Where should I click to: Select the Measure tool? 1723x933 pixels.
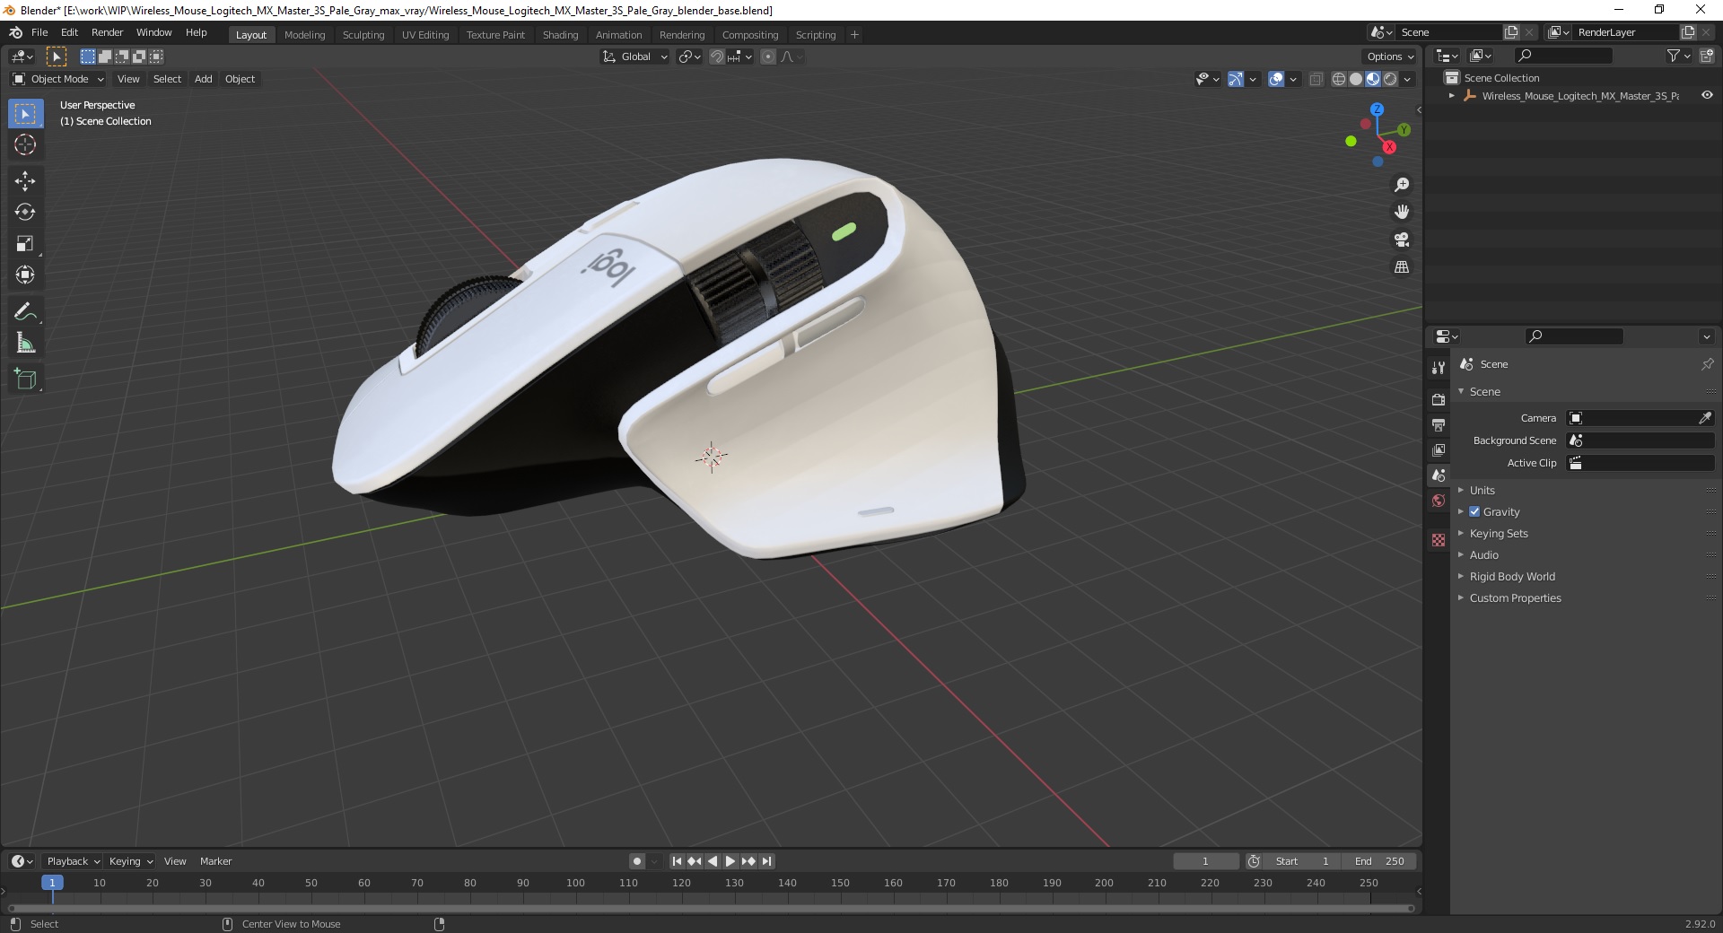(x=25, y=343)
